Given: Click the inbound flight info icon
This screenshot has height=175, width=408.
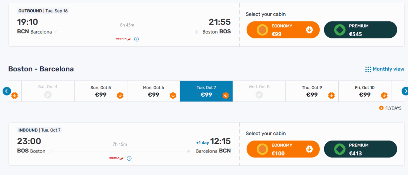Looking at the screenshot, I should coord(129,158).
